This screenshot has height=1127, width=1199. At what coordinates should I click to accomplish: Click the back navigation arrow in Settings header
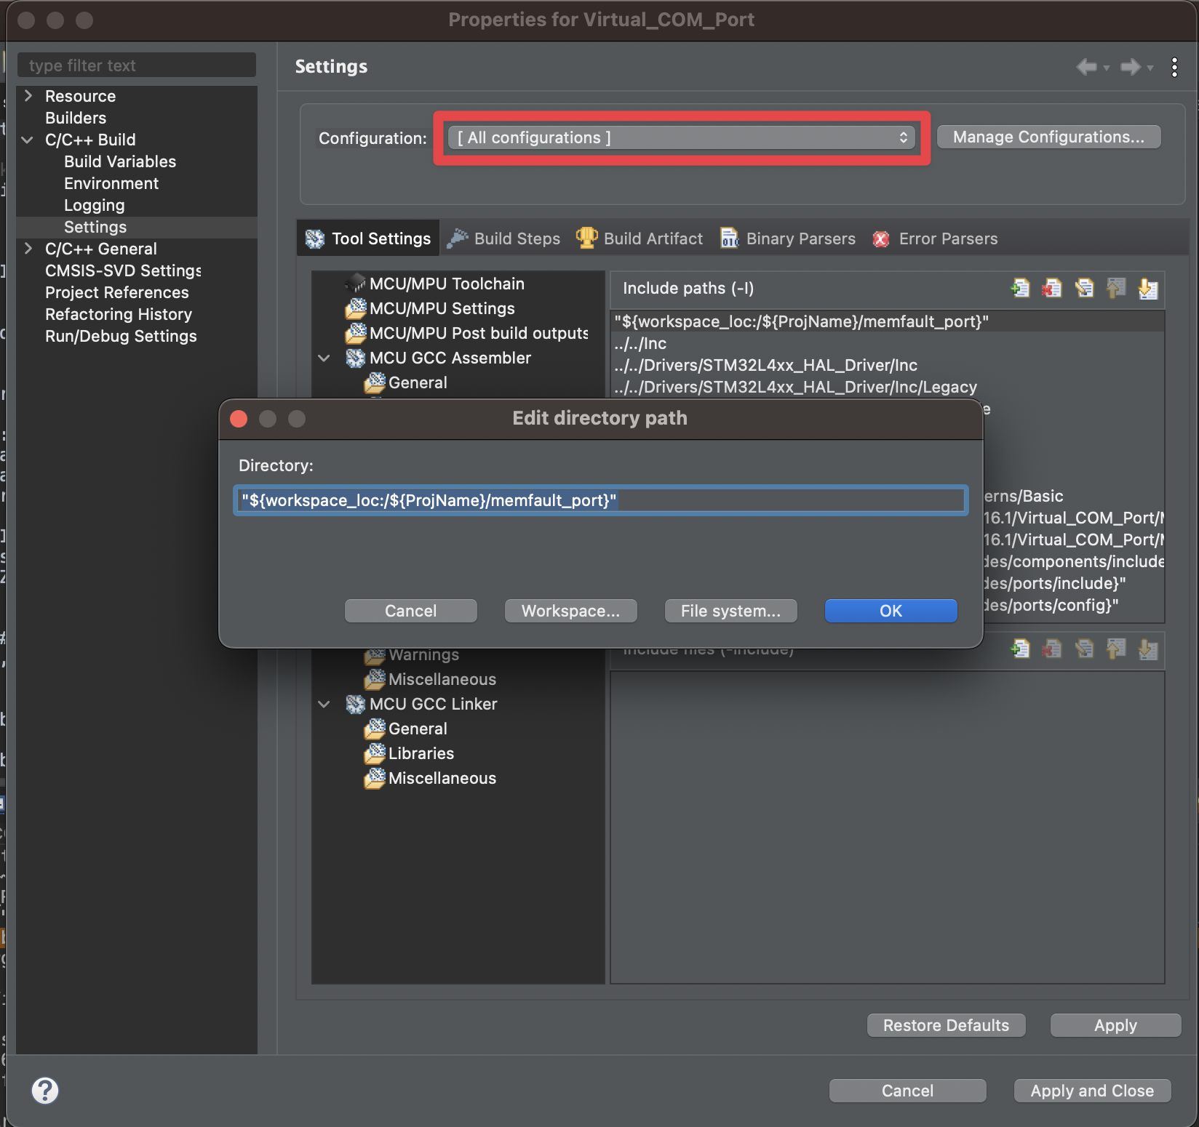[x=1086, y=67]
